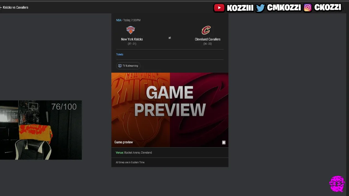Select the Game preview caption text

tap(124, 142)
